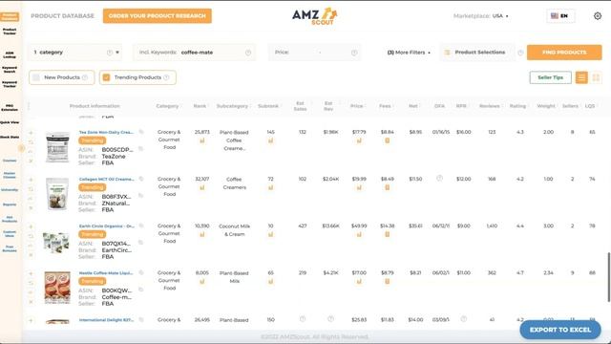Image resolution: width=611 pixels, height=344 pixels.
Task: Open the Collagen MCT Oil Creamer product link
Action: tap(106, 179)
